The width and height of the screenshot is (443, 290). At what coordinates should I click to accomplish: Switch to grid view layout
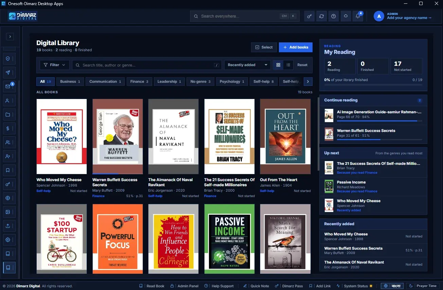278,65
